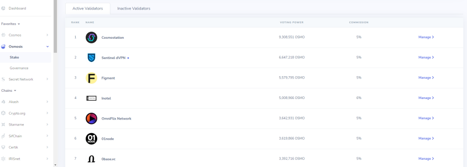Manage the 0base.vc validator
The height and width of the screenshot is (167, 467).
coord(426,159)
